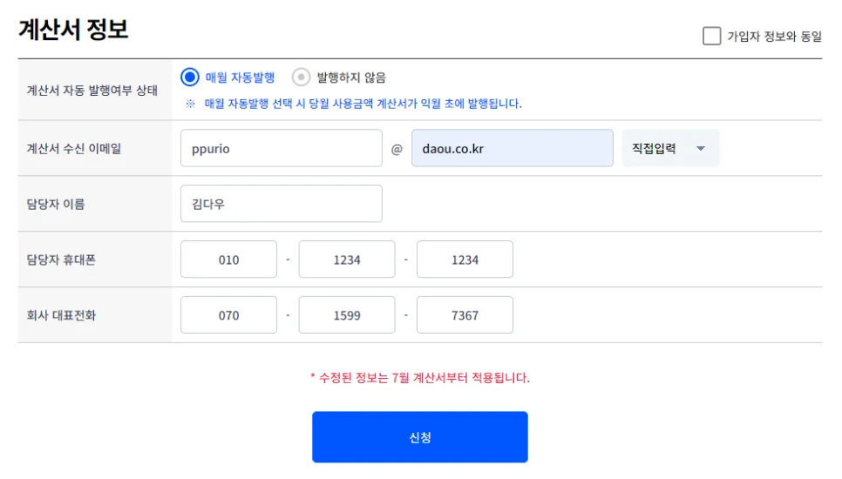Image resolution: width=842 pixels, height=479 pixels.
Task: Click the mobile prefix field showing 010
Action: 228,260
